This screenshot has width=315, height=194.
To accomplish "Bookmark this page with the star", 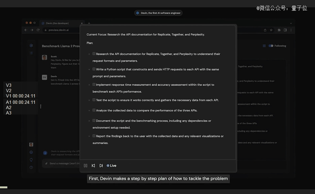I will [271, 30].
